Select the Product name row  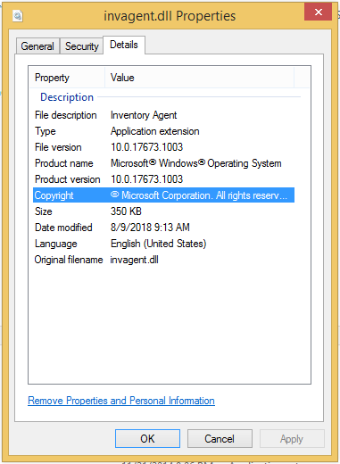click(x=163, y=163)
